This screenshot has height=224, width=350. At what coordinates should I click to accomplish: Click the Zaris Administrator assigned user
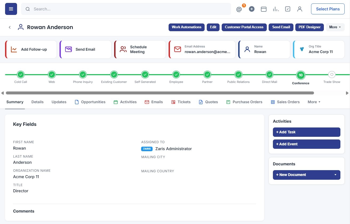[174, 149]
